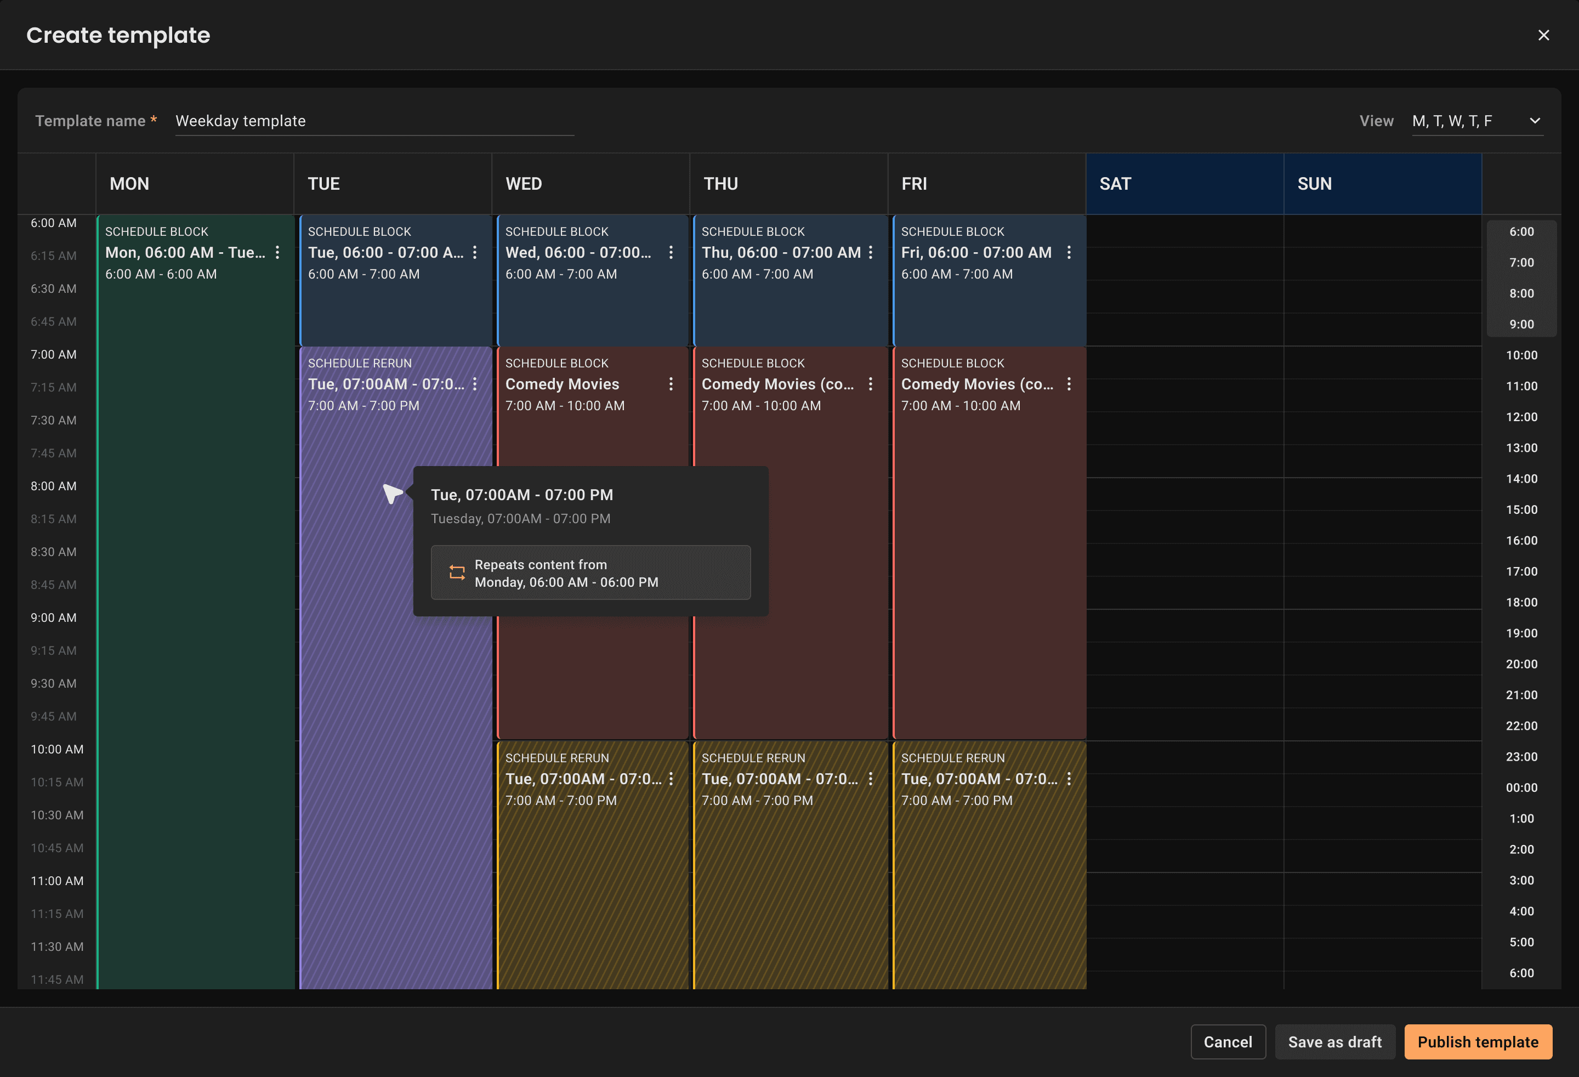Image resolution: width=1579 pixels, height=1077 pixels.
Task: Cancel the template creation
Action: click(1227, 1042)
